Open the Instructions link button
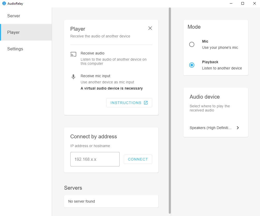This screenshot has height=216, width=260. (129, 103)
